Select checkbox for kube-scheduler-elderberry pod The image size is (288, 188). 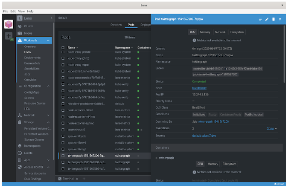coord(63,71)
